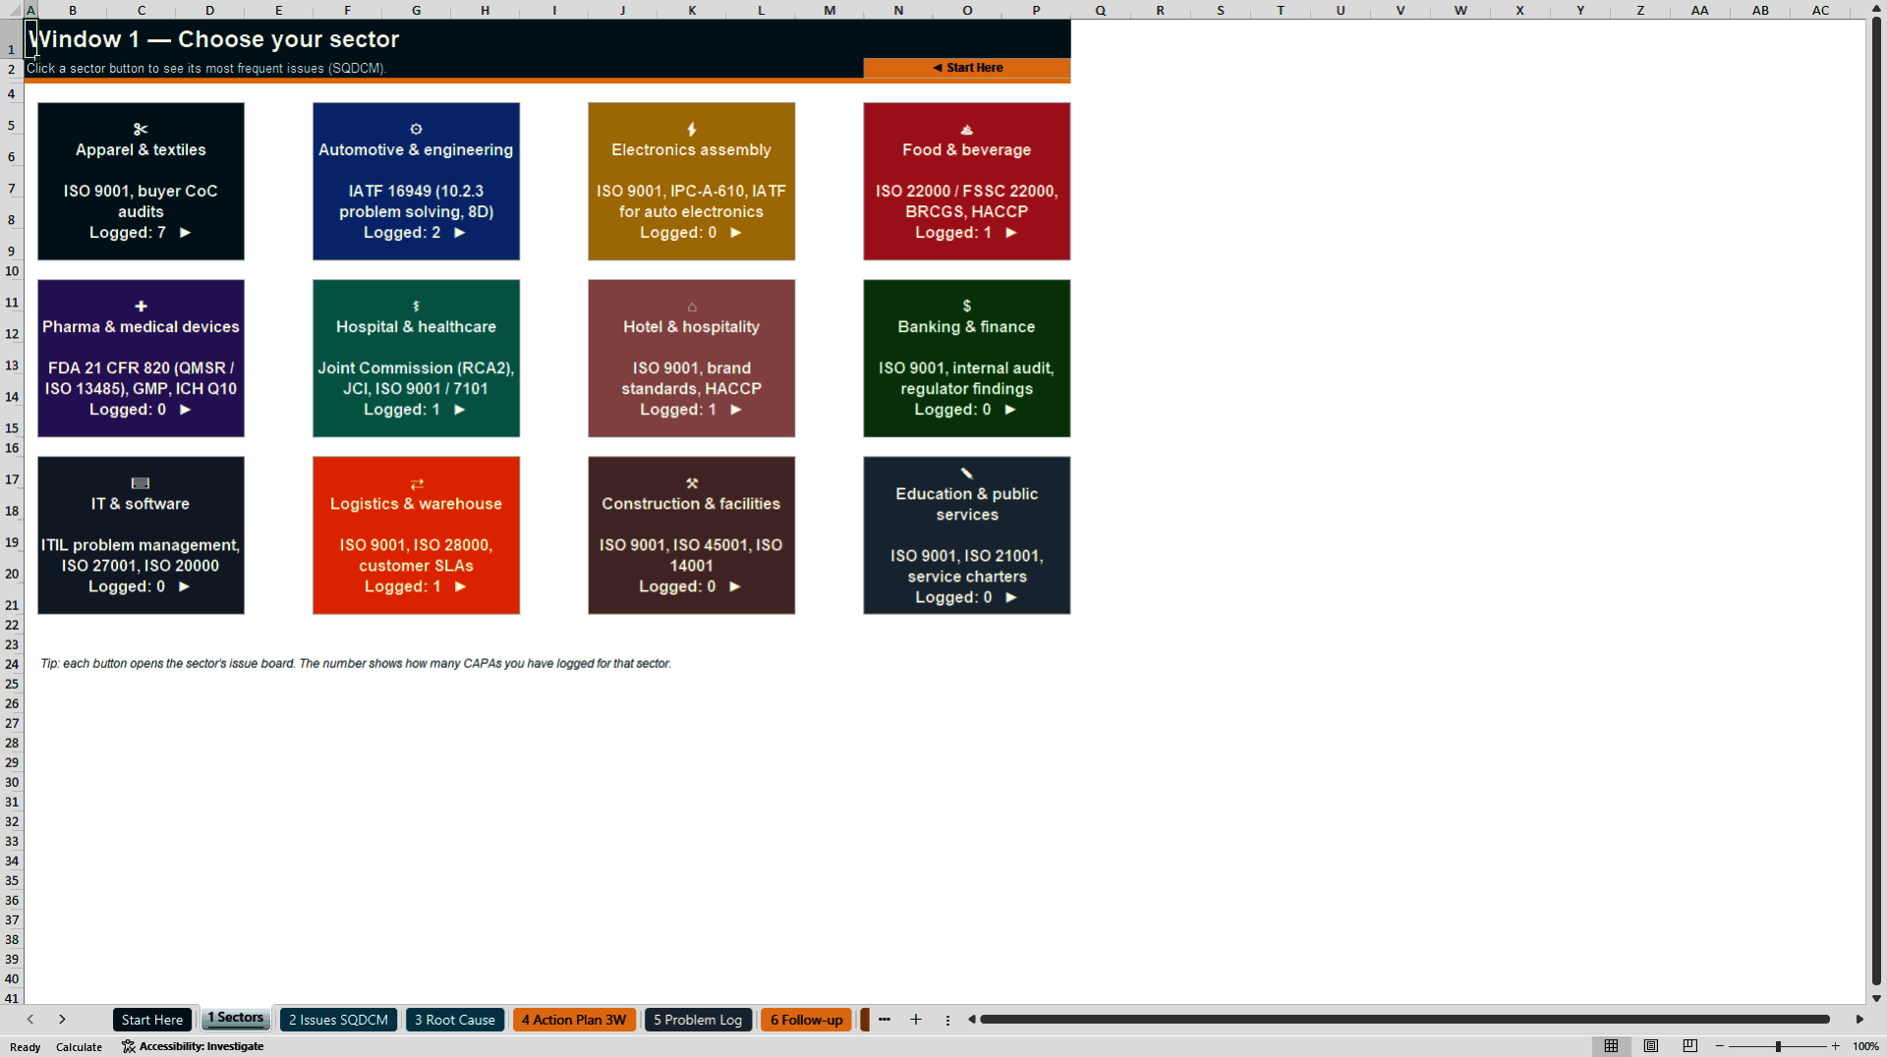Click the dollar icon on Banking card
This screenshot has height=1057, width=1887.
pyautogui.click(x=966, y=306)
